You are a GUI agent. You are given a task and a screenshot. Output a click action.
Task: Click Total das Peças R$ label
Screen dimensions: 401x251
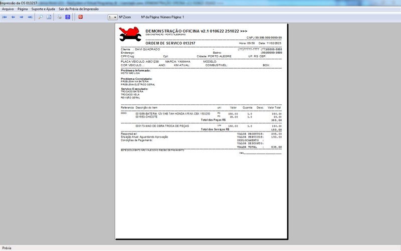213,120
